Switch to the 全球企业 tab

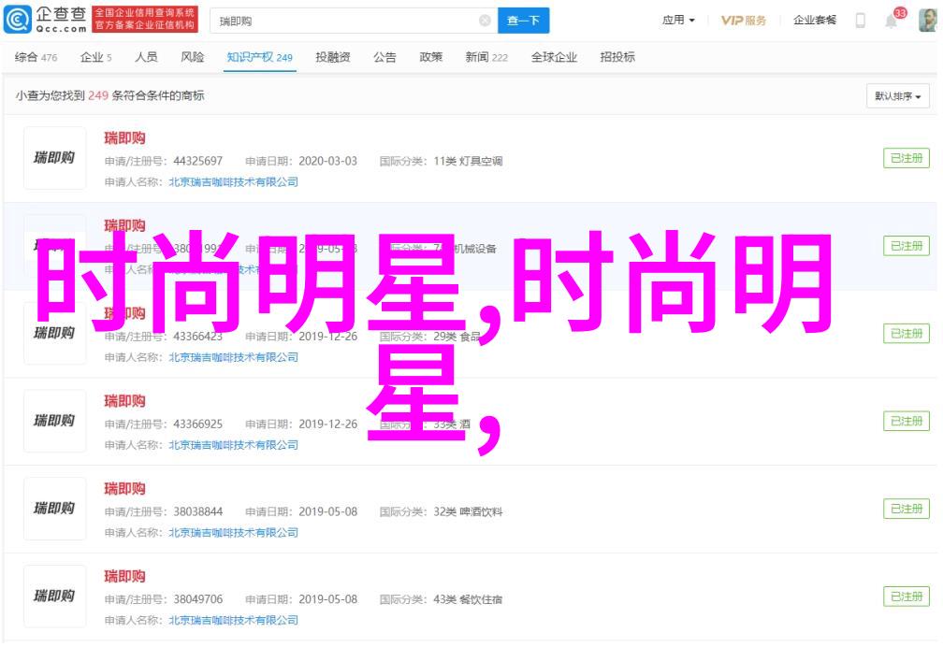[x=554, y=57]
